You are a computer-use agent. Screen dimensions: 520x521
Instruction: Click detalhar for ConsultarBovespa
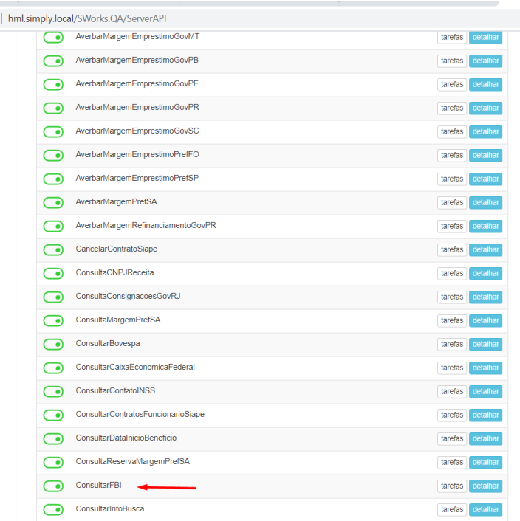click(485, 344)
